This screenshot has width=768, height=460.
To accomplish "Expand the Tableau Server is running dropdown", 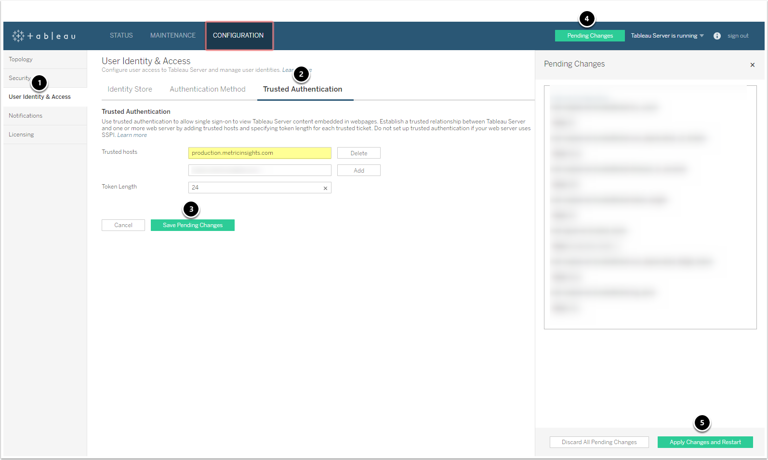I will pos(667,36).
